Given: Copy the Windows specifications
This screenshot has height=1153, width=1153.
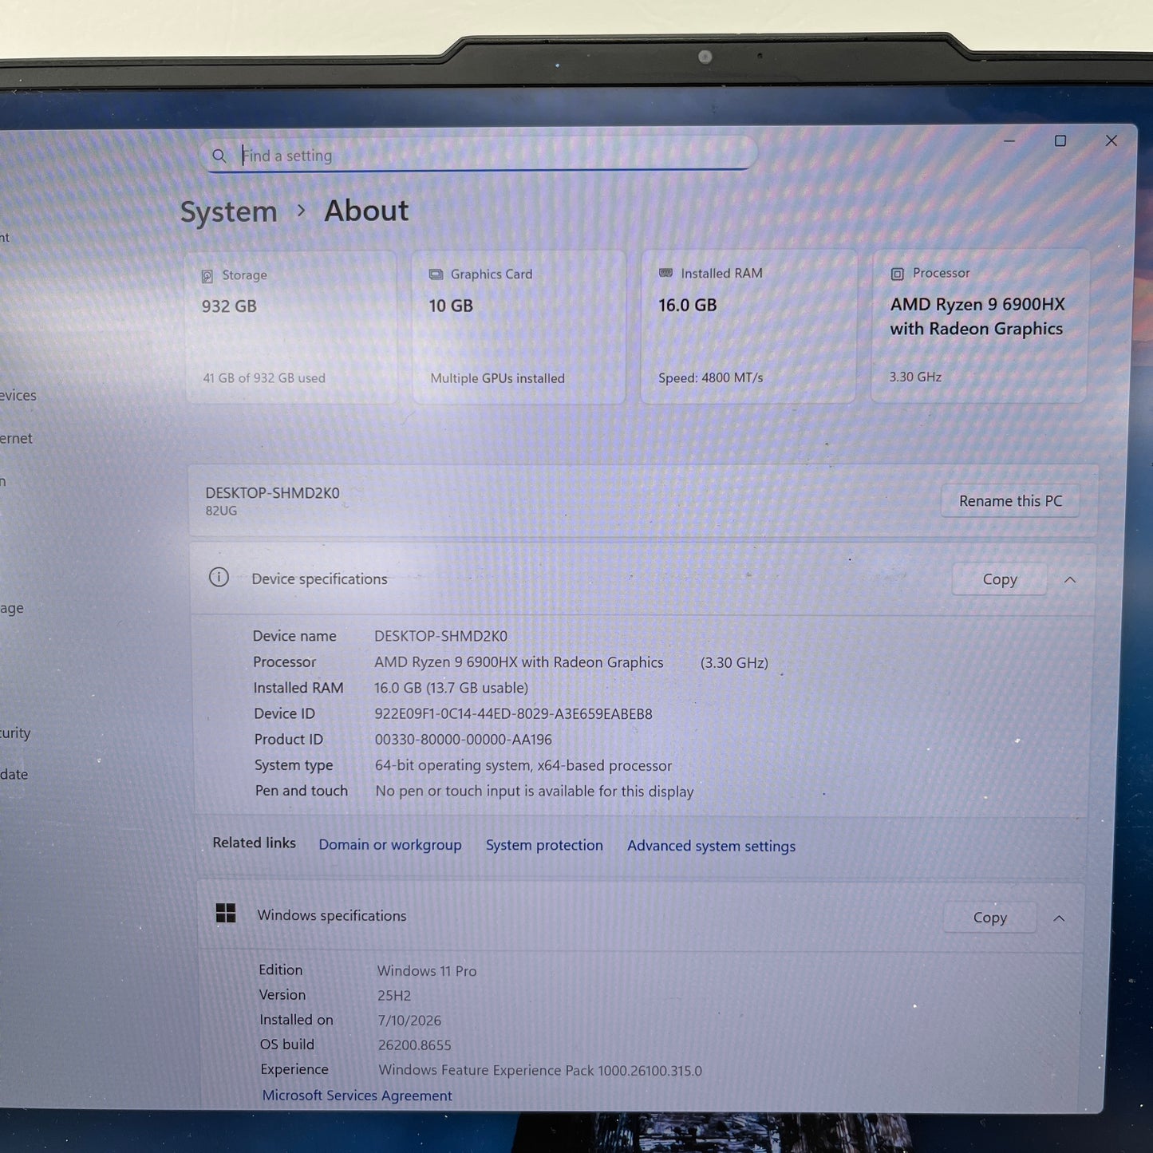Looking at the screenshot, I should click(x=989, y=918).
